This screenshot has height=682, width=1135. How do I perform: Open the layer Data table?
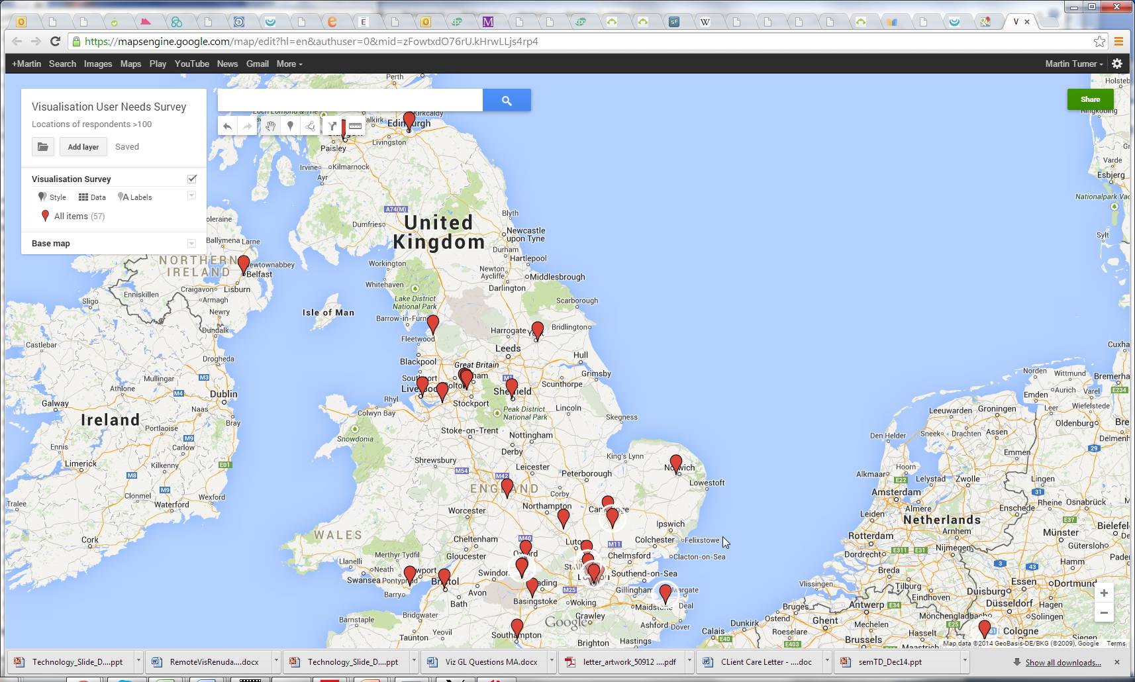[92, 197]
